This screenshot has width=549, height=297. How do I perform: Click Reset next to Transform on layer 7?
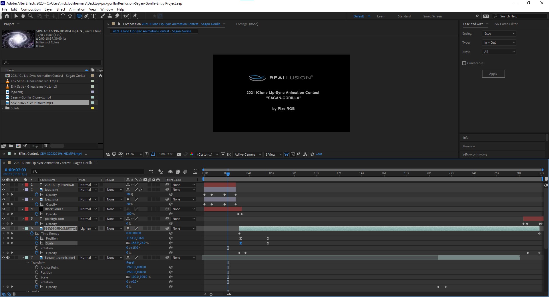coord(130,263)
